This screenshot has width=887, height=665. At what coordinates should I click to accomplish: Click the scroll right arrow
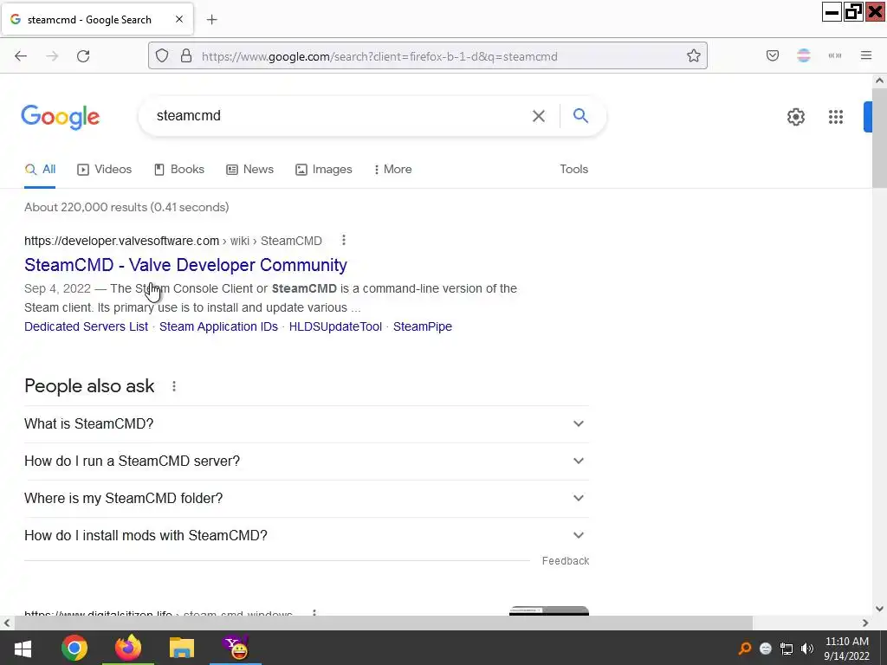coord(865,623)
